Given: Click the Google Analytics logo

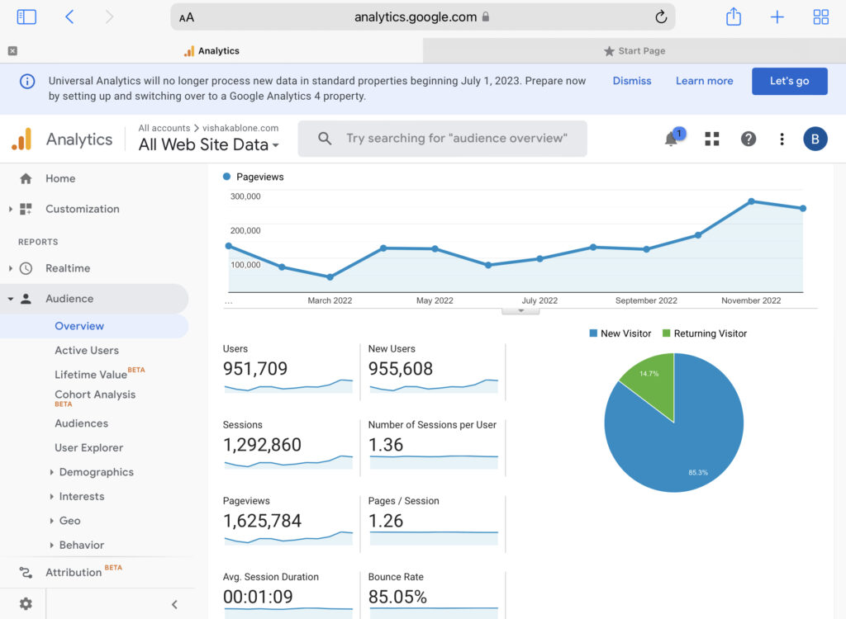Looking at the screenshot, I should [21, 139].
